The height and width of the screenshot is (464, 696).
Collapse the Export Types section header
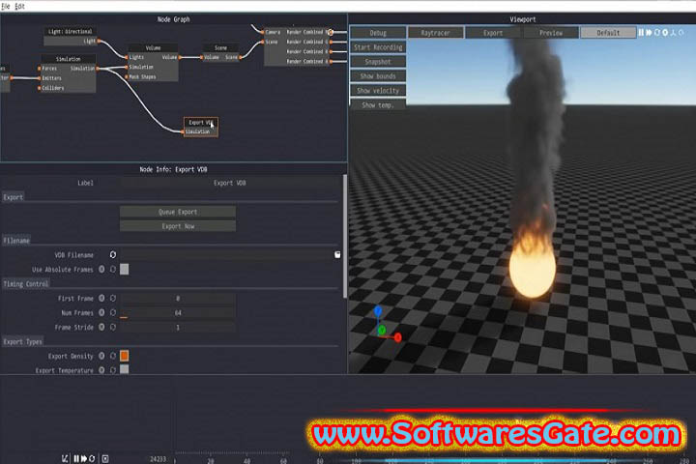point(22,341)
